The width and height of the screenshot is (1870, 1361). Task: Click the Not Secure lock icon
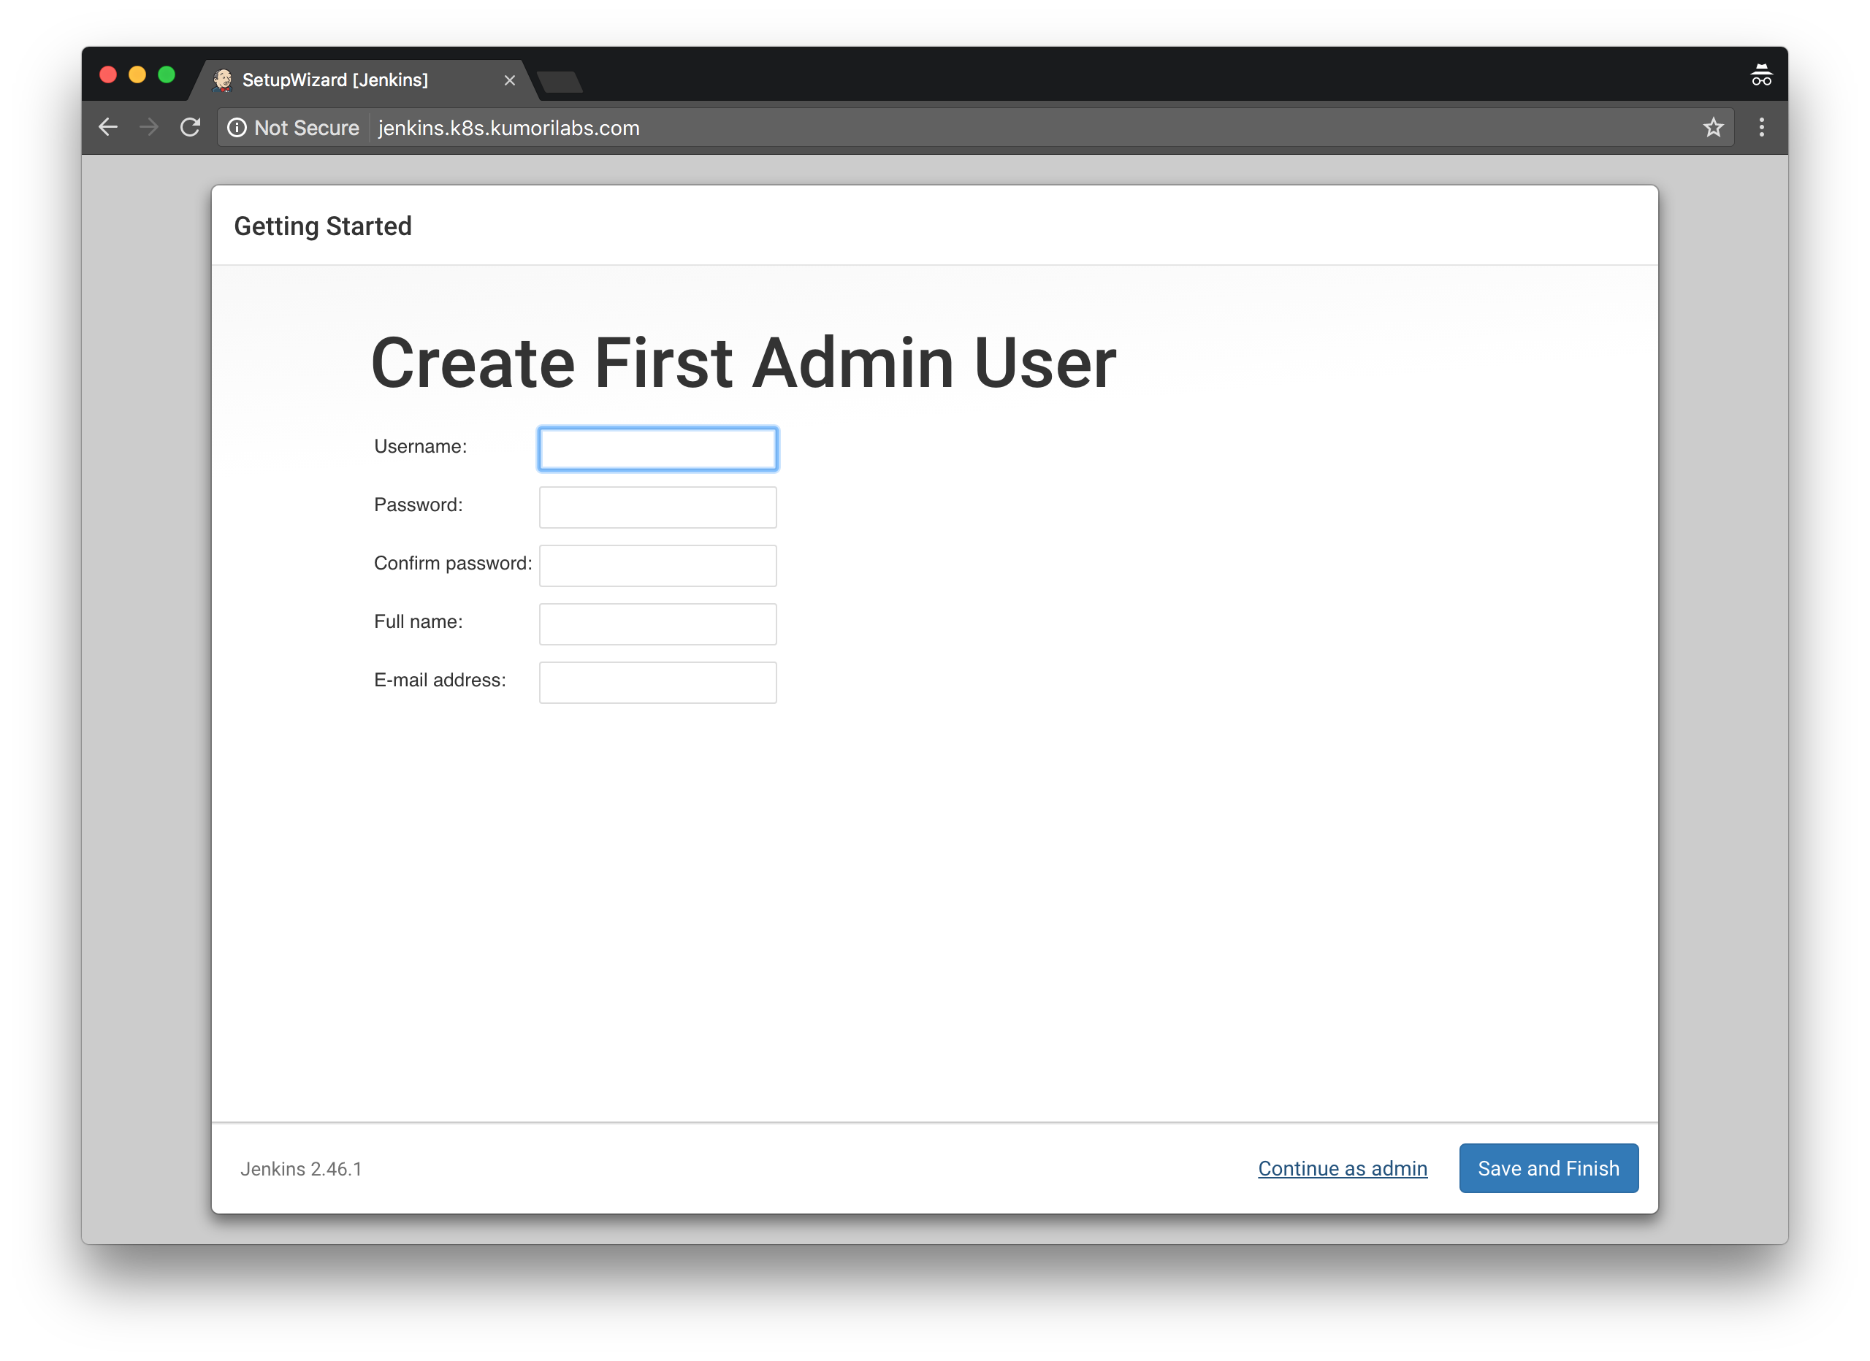237,128
